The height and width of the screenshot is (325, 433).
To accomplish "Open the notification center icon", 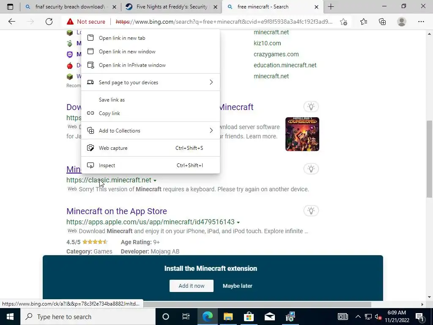I will (x=420, y=317).
